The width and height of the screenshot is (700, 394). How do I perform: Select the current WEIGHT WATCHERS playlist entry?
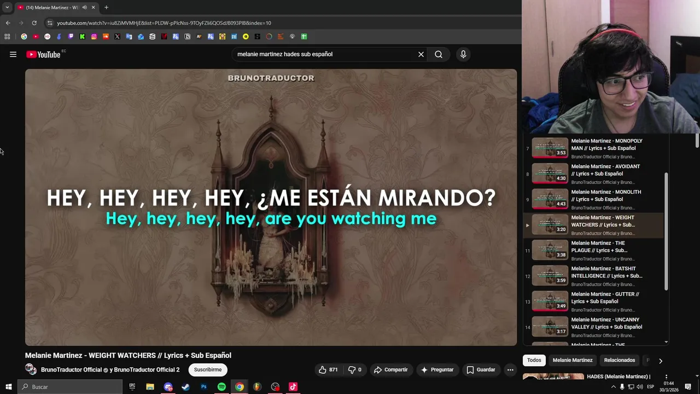pyautogui.click(x=594, y=225)
